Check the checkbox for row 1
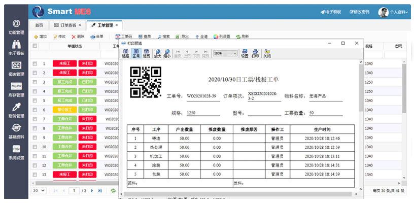The width and height of the screenshot is (414, 203). point(35,64)
